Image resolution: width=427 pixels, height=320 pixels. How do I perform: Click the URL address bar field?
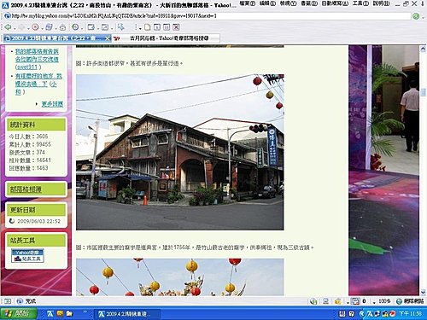point(207,16)
